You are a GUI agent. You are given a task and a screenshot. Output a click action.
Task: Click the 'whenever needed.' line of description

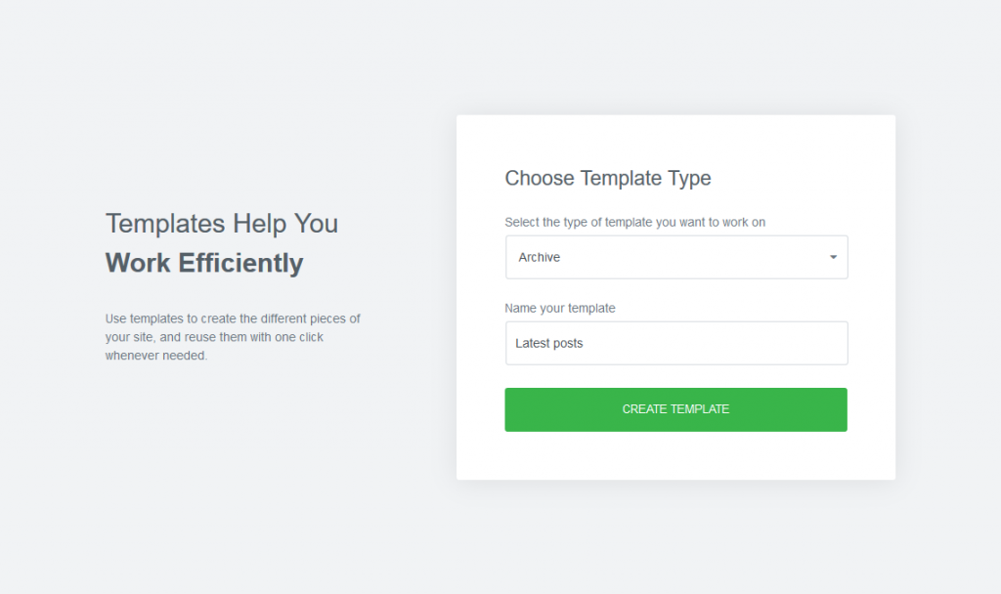156,356
